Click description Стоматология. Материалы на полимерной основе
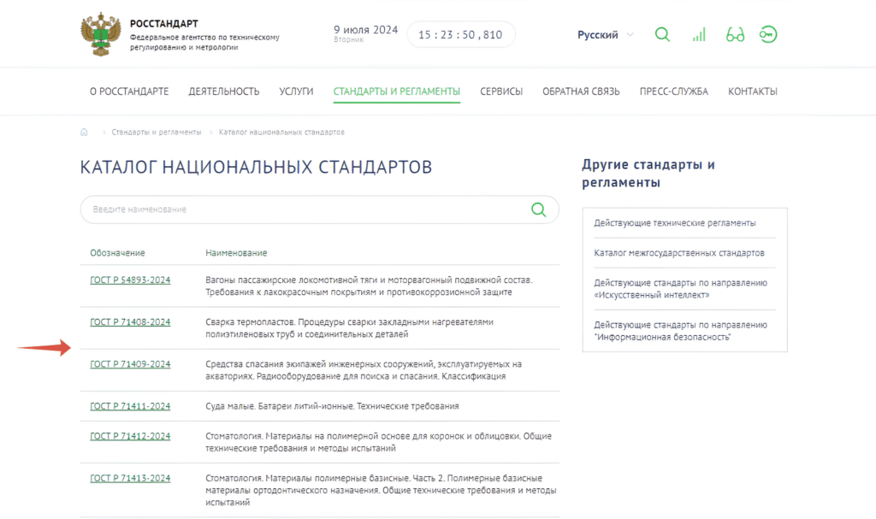876x519 pixels. 378,442
